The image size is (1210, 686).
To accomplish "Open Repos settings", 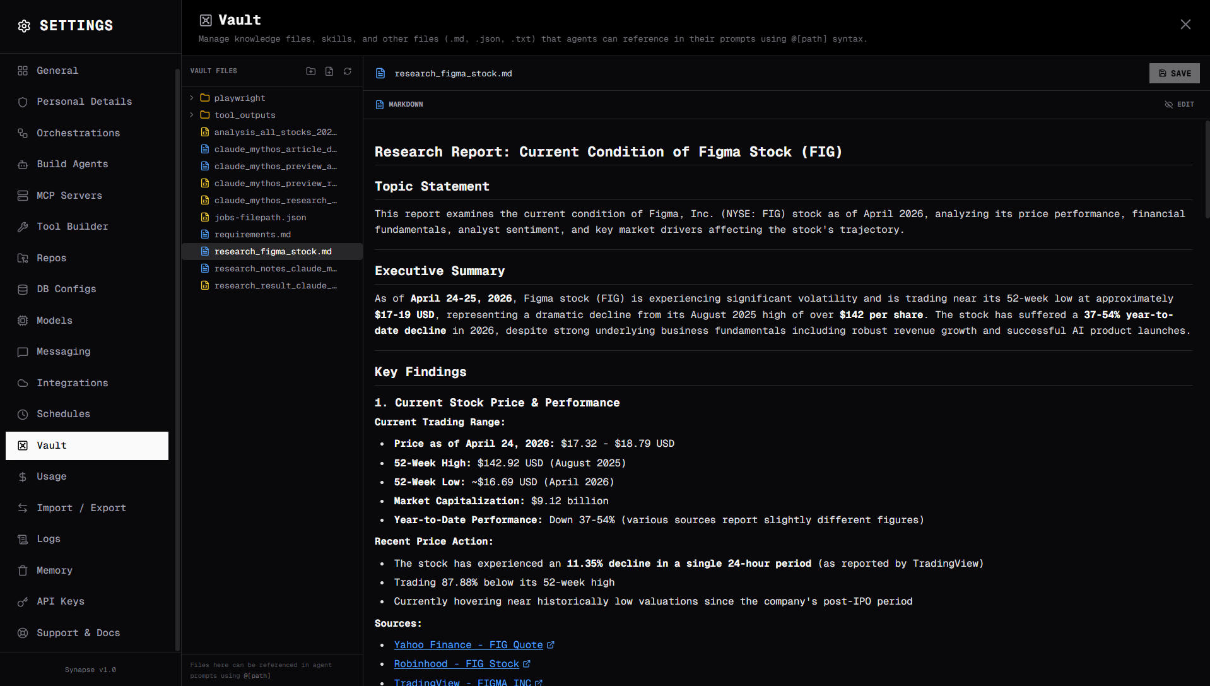I will coord(87,258).
